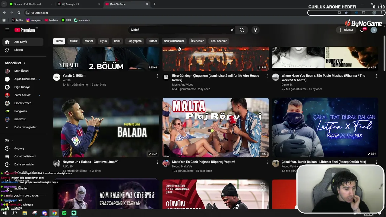Click the Music And Vibes channel name
This screenshot has width=386, height=217.
click(182, 85)
